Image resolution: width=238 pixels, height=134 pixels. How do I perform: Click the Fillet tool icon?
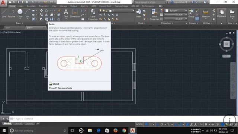52,15
